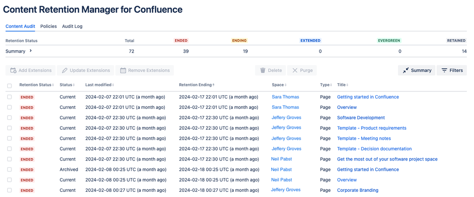Screen dimensions: 474x197
Task: Click the Summary toggle button
Action: pyautogui.click(x=417, y=71)
